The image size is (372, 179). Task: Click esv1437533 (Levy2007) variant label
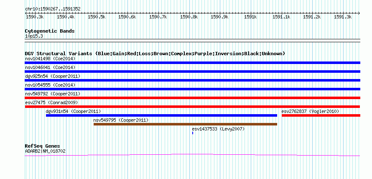point(218,129)
